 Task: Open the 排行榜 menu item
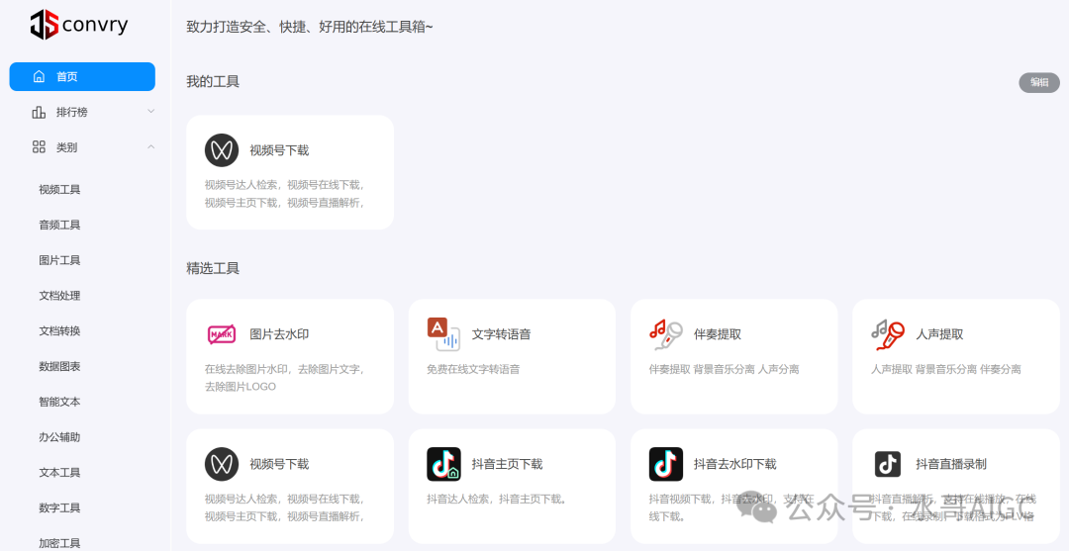click(x=82, y=112)
